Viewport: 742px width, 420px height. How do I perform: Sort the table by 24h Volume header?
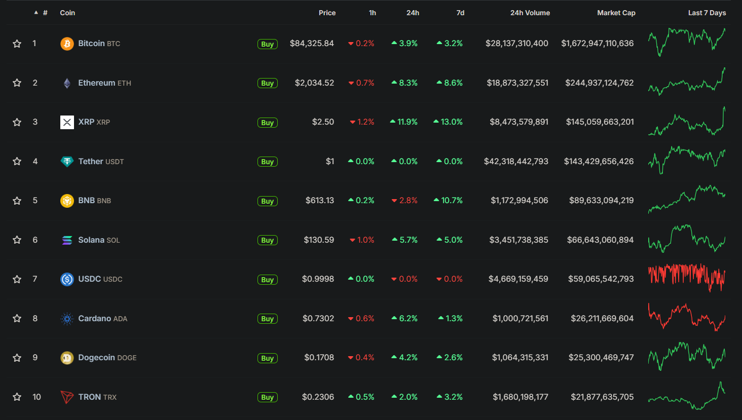click(x=530, y=13)
